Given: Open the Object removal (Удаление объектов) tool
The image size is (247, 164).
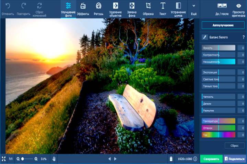Looking at the screenshot, I should [x=116, y=6].
